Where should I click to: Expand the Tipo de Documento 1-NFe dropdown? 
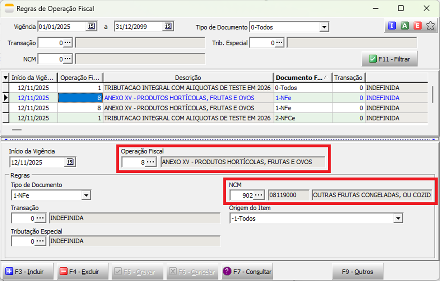[x=86, y=195]
